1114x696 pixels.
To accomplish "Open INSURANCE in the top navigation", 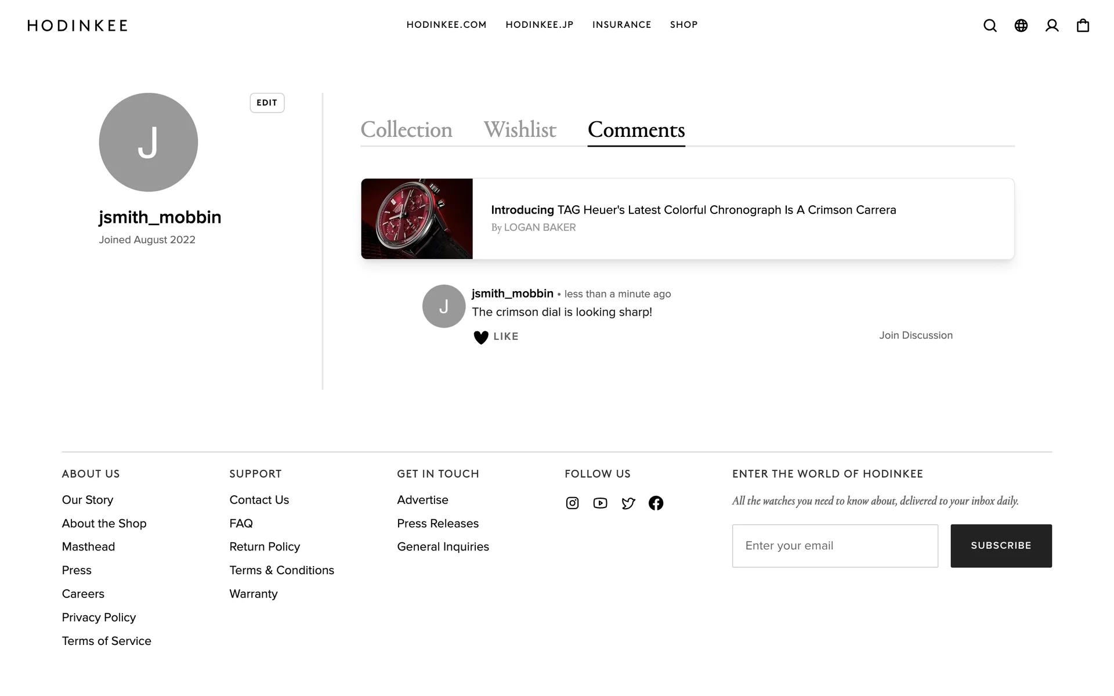I will click(x=621, y=25).
